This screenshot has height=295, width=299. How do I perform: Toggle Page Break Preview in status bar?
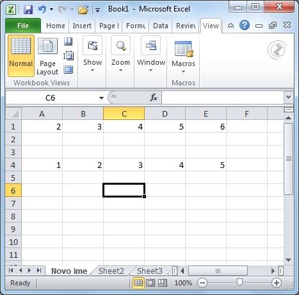(x=163, y=283)
